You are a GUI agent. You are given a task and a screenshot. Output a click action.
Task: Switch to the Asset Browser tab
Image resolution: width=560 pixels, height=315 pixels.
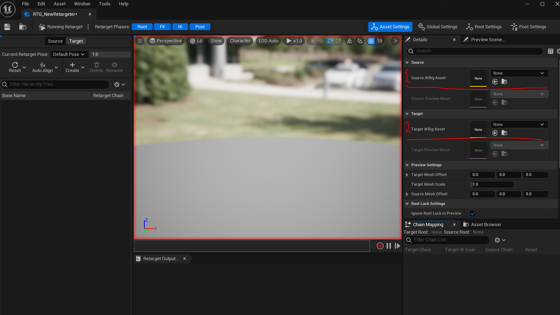pyautogui.click(x=482, y=225)
